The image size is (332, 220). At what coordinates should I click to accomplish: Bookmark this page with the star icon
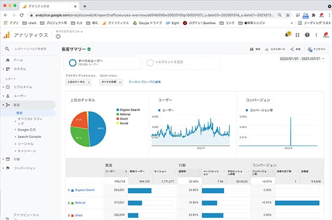[287, 15]
